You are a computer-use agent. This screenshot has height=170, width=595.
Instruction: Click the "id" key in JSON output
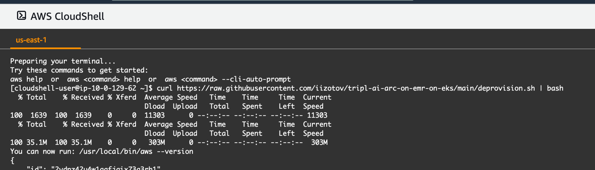[x=35, y=168]
